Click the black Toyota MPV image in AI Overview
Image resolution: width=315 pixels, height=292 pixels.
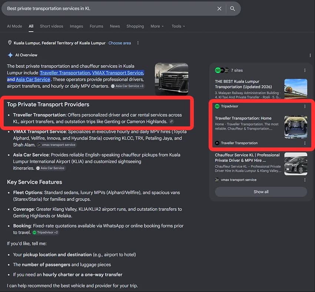click(x=172, y=79)
